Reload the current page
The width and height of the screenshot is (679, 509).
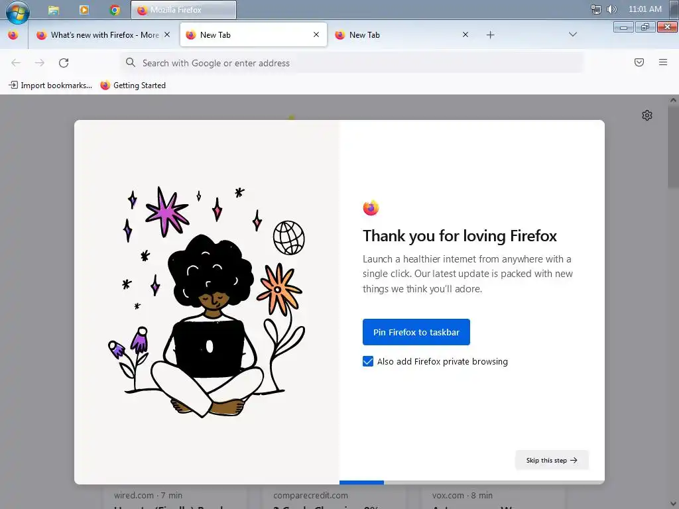click(x=64, y=63)
